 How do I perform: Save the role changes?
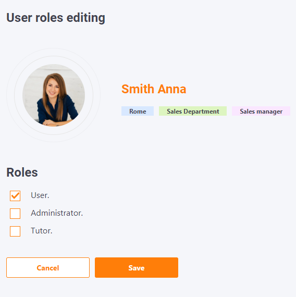pyautogui.click(x=137, y=267)
